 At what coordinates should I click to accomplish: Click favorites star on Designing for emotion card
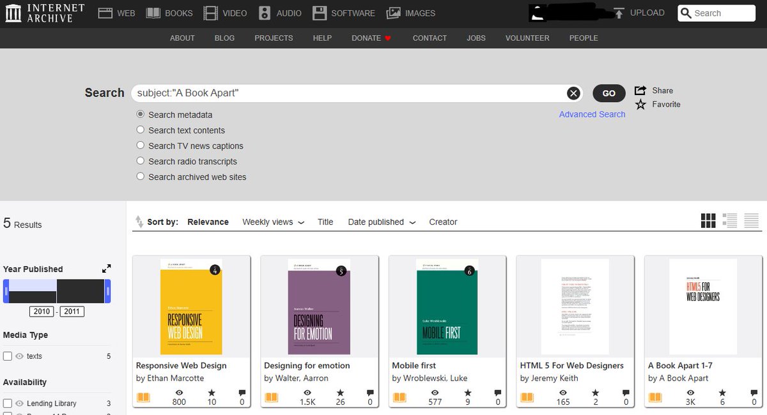tap(340, 393)
